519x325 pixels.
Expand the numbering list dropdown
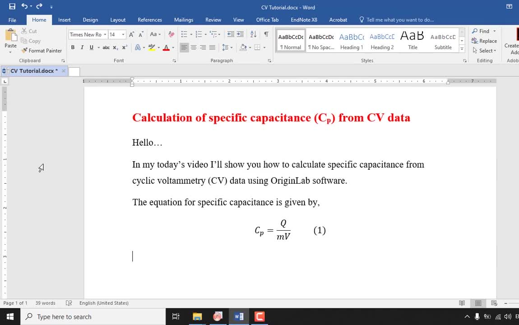click(x=205, y=34)
